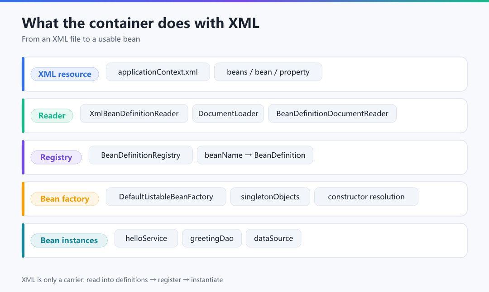This screenshot has height=292, width=489.
Task: Click the footer note XML is only a carrier
Action: click(x=122, y=280)
